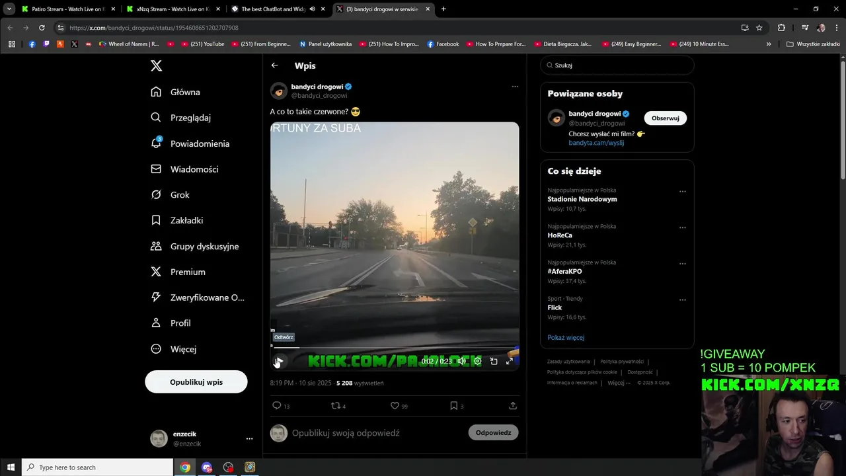Screen dimensions: 846x476
Task: Open post options three-dot menu
Action: click(515, 87)
